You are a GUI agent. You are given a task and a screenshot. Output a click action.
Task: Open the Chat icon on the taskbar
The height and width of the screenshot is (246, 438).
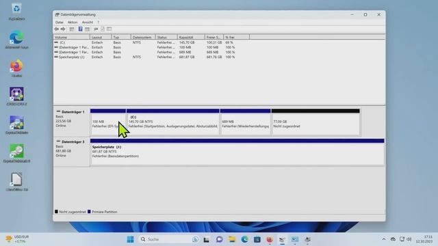(x=219, y=239)
